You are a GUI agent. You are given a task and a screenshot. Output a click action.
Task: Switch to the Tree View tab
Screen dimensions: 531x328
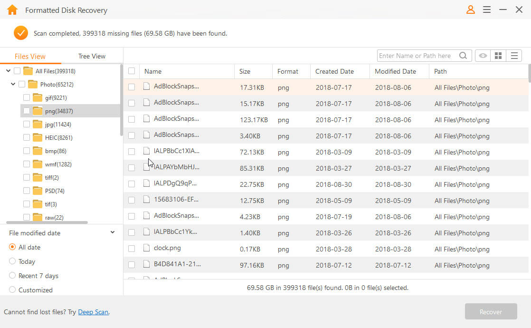(x=91, y=56)
